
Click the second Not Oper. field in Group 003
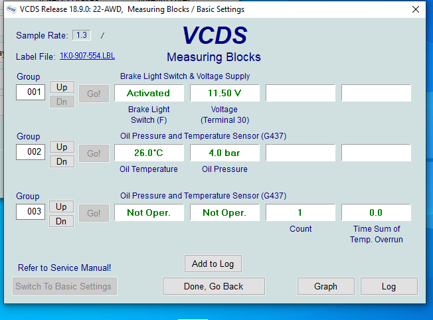coord(224,212)
